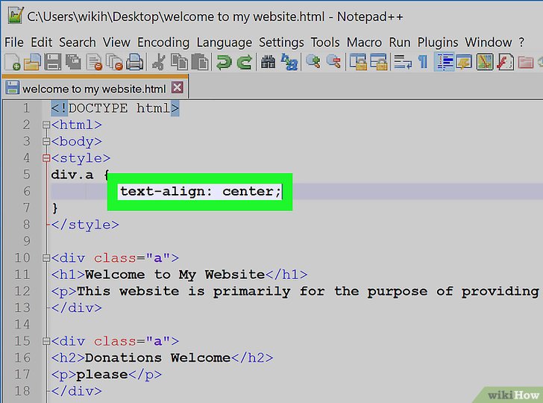The height and width of the screenshot is (403, 543).
Task: Toggle the Indent Guide icon
Action: click(445, 63)
